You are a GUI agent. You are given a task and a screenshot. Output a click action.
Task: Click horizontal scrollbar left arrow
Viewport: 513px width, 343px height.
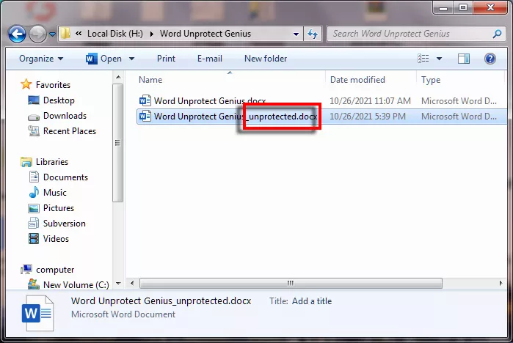pyautogui.click(x=132, y=283)
